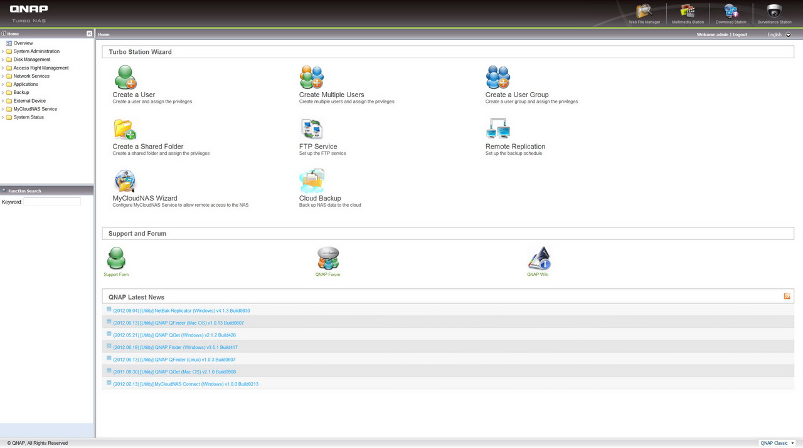The height and width of the screenshot is (448, 803).
Task: Expand the QFinder (Mac OS) news entry
Action: (x=109, y=321)
